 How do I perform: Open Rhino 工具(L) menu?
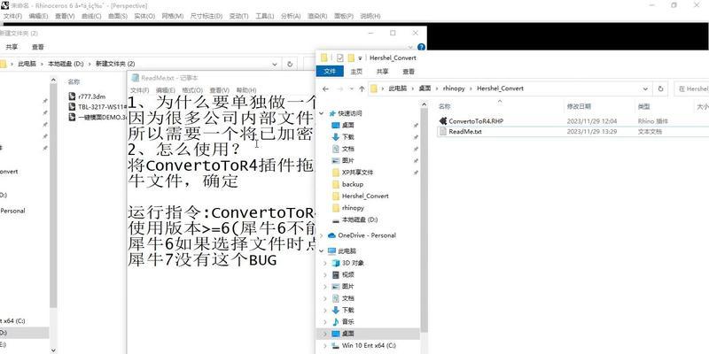click(x=264, y=16)
